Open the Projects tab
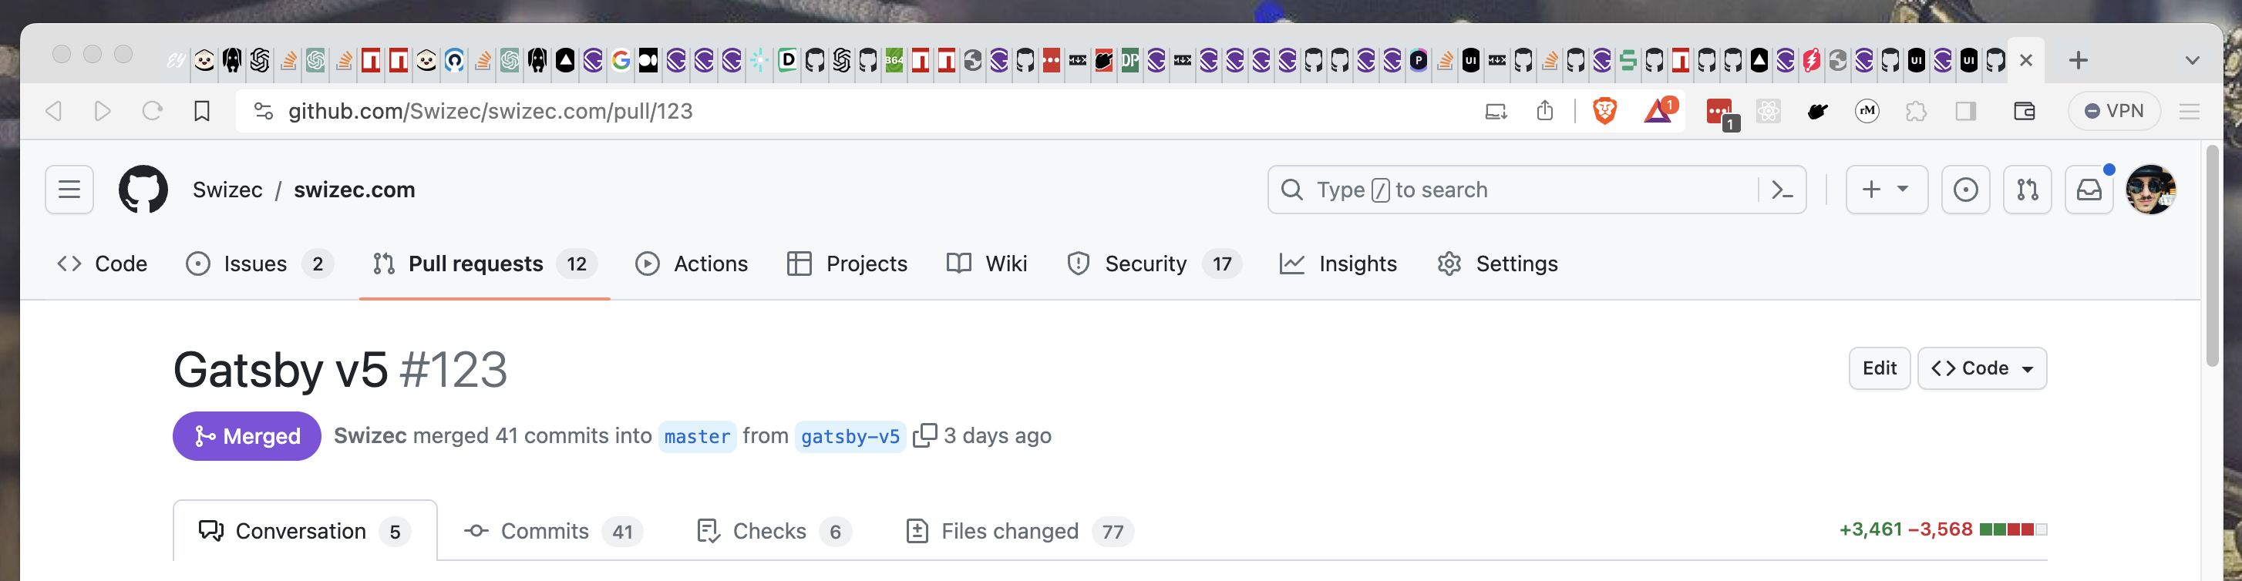The height and width of the screenshot is (581, 2242). click(847, 264)
